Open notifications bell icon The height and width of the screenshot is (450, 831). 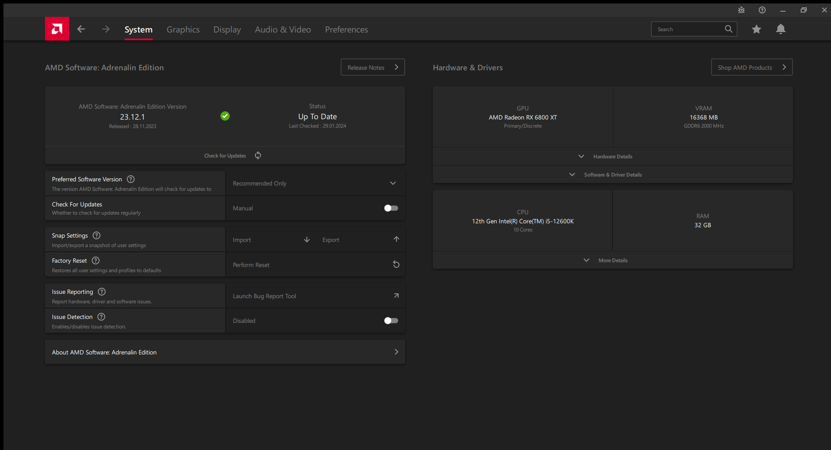coord(780,29)
